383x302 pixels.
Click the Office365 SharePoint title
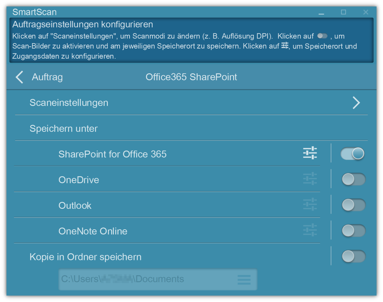[x=191, y=77]
